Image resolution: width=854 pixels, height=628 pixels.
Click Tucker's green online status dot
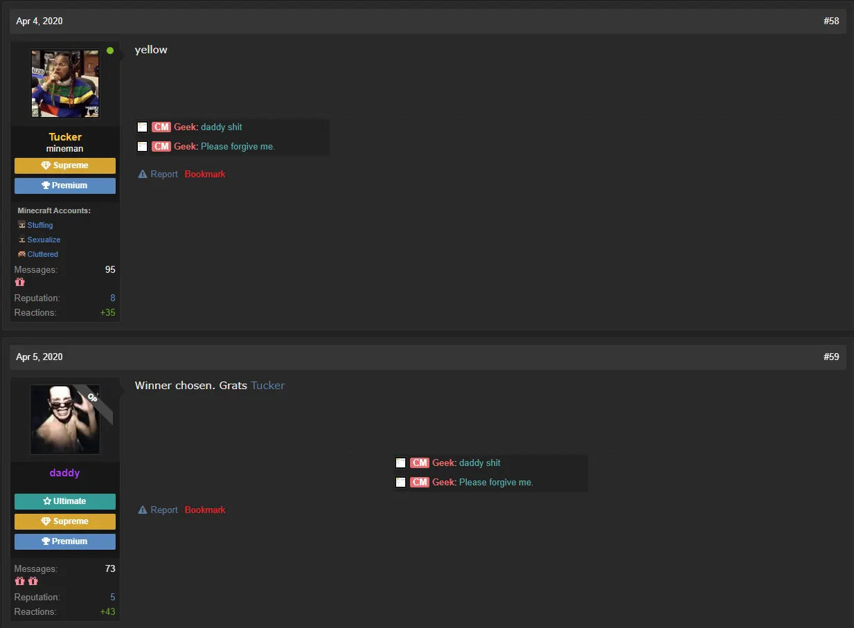[110, 51]
